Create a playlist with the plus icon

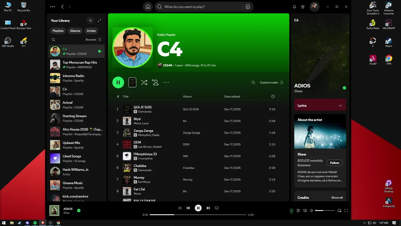coord(90,20)
